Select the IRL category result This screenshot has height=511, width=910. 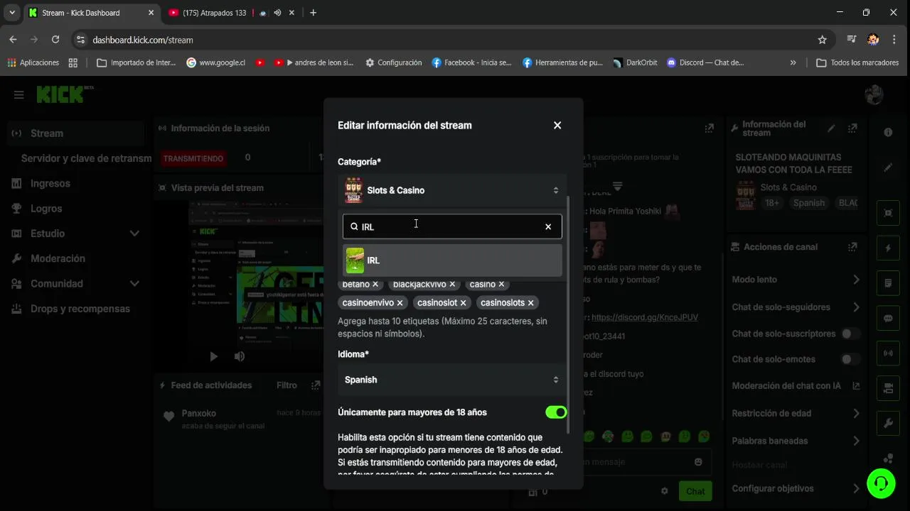coord(452,260)
